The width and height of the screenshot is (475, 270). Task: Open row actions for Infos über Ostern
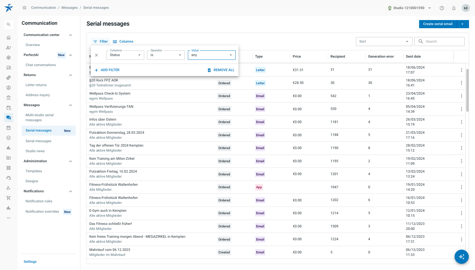pos(461,122)
